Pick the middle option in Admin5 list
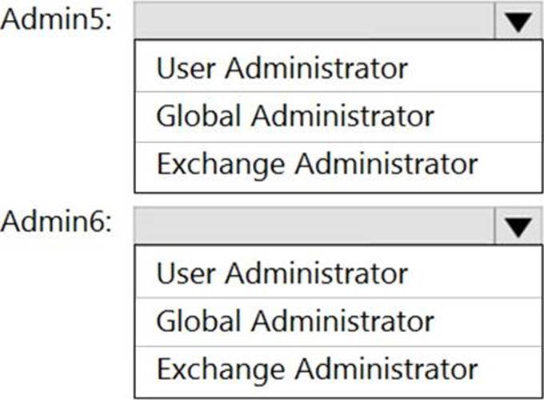544x400 pixels. pyautogui.click(x=338, y=117)
